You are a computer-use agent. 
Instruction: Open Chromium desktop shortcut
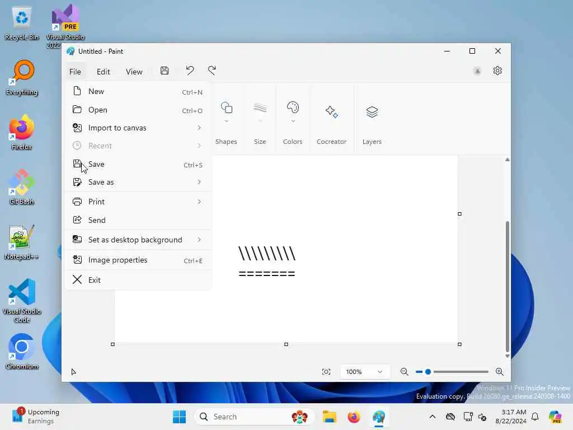pos(22,352)
